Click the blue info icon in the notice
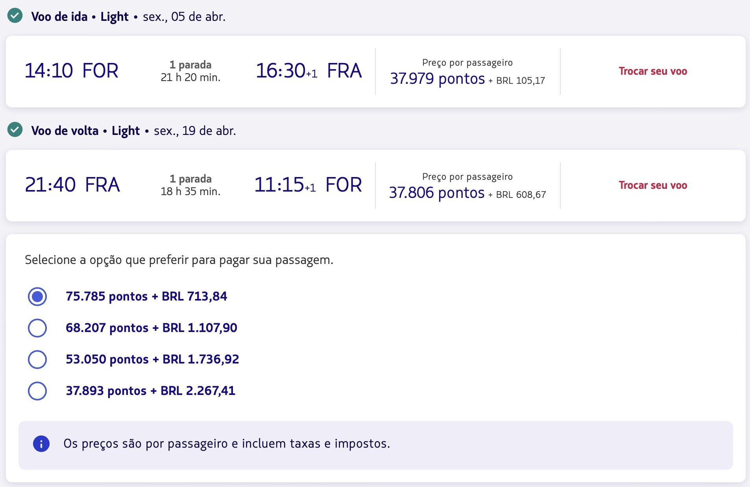The width and height of the screenshot is (750, 487). coord(41,444)
